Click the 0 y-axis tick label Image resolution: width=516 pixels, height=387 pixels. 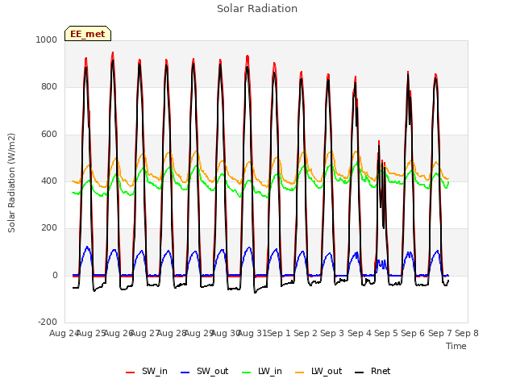(x=55, y=276)
